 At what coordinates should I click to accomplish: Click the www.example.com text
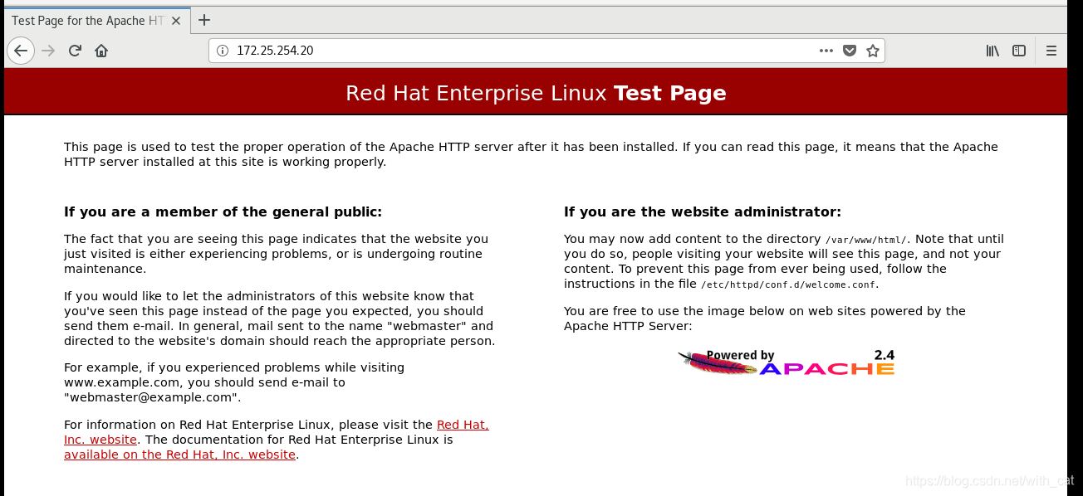pyautogui.click(x=121, y=382)
